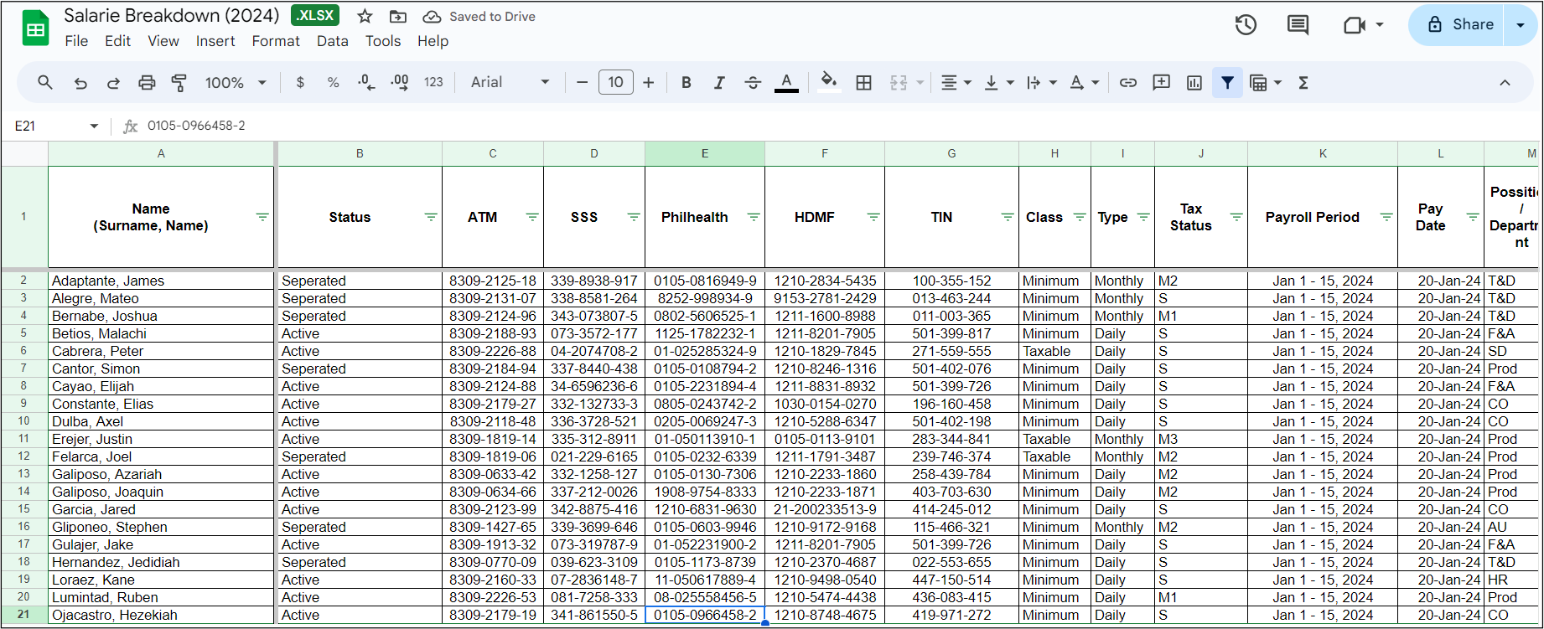Check the Saved to Drive status
The width and height of the screenshot is (1544, 629).
479,17
